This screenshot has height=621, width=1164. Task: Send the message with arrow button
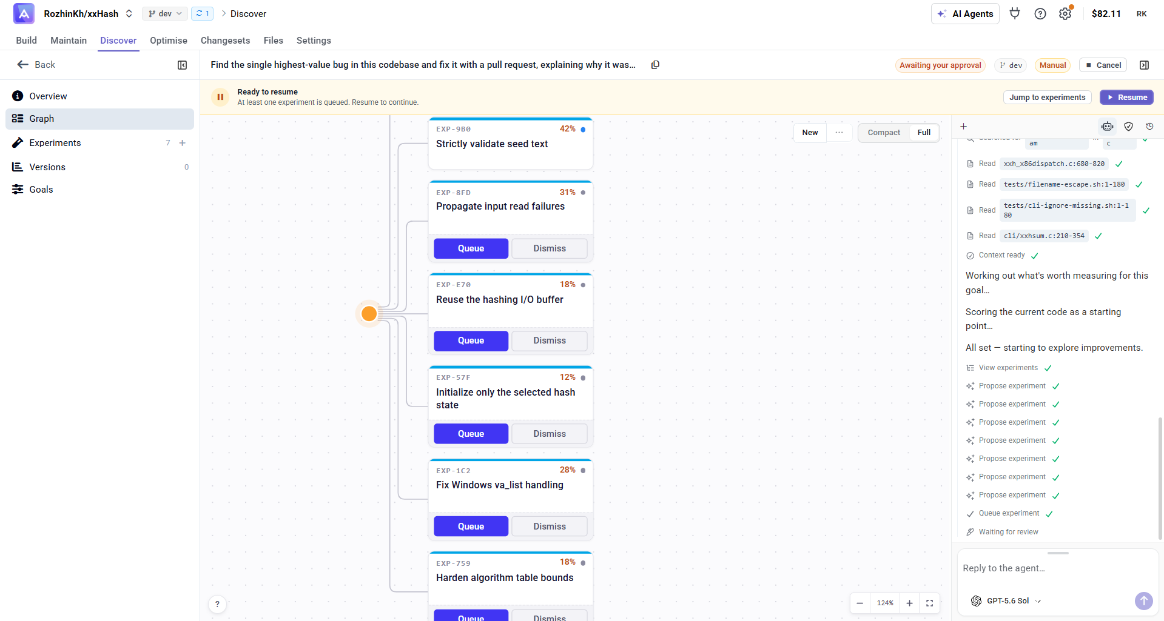(1143, 600)
